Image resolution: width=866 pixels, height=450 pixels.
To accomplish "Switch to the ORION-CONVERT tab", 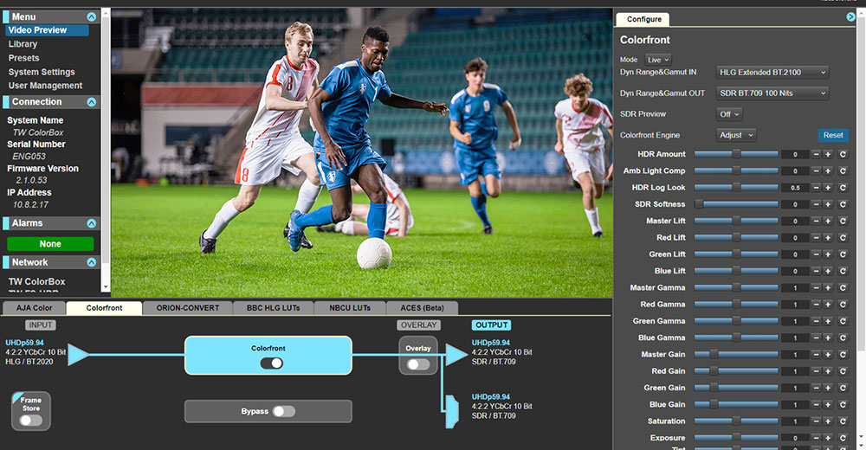I will 188,308.
